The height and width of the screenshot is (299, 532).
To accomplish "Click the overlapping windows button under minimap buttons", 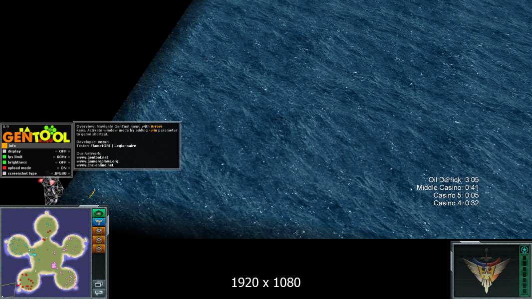I will coord(99,284).
